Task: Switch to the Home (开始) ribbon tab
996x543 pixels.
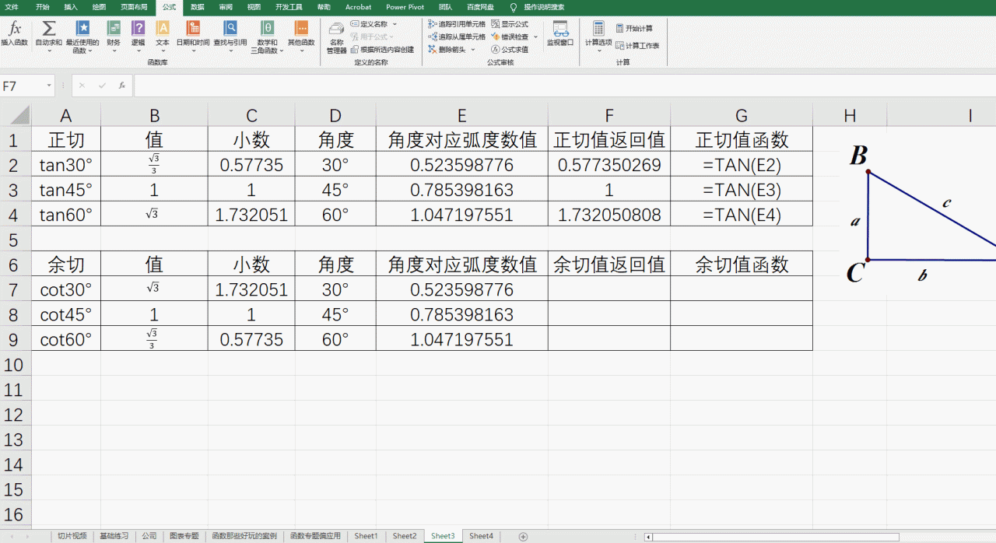Action: [x=42, y=7]
